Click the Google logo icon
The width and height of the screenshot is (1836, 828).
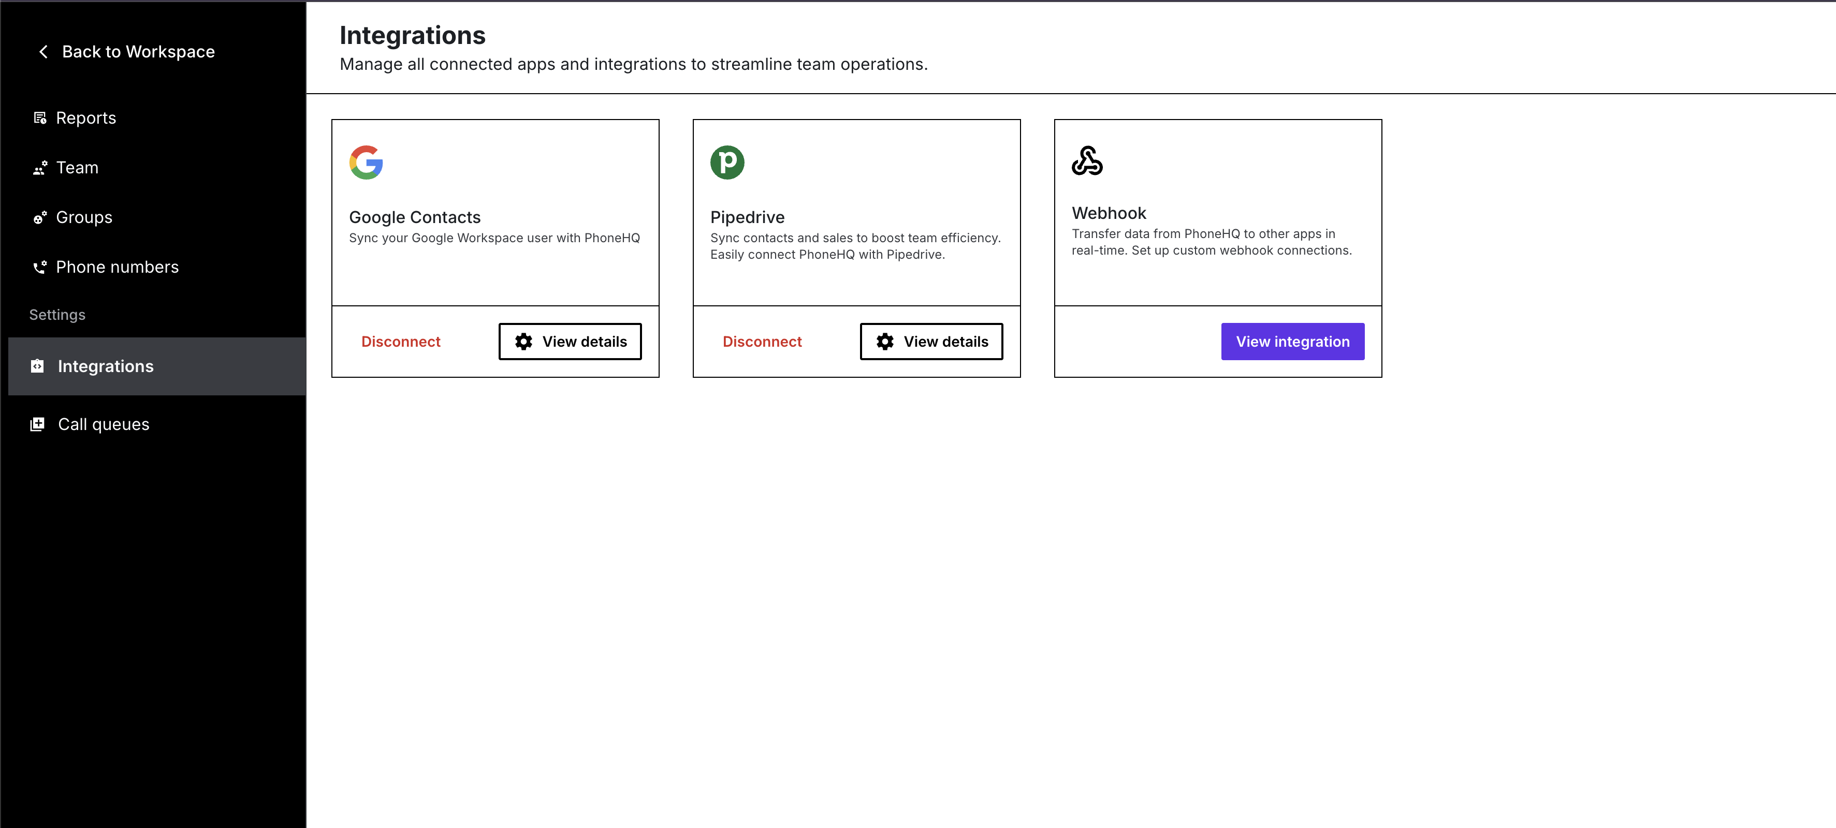pos(367,162)
